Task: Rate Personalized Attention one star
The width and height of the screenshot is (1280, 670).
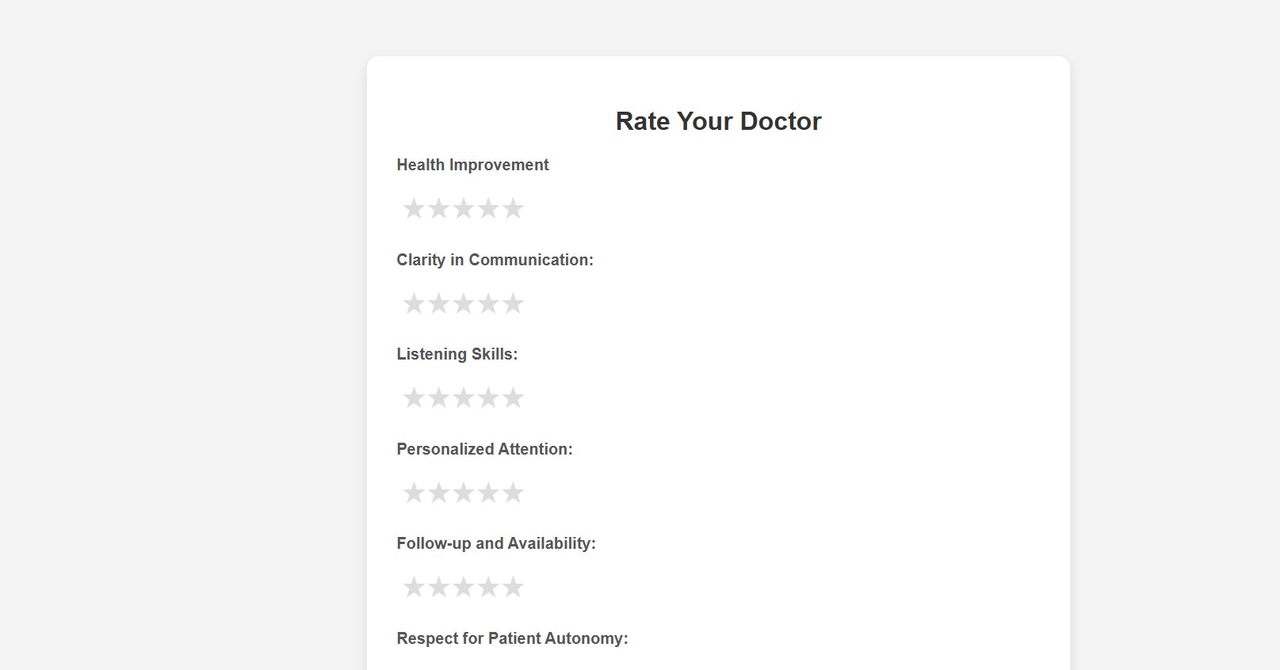Action: tap(413, 493)
